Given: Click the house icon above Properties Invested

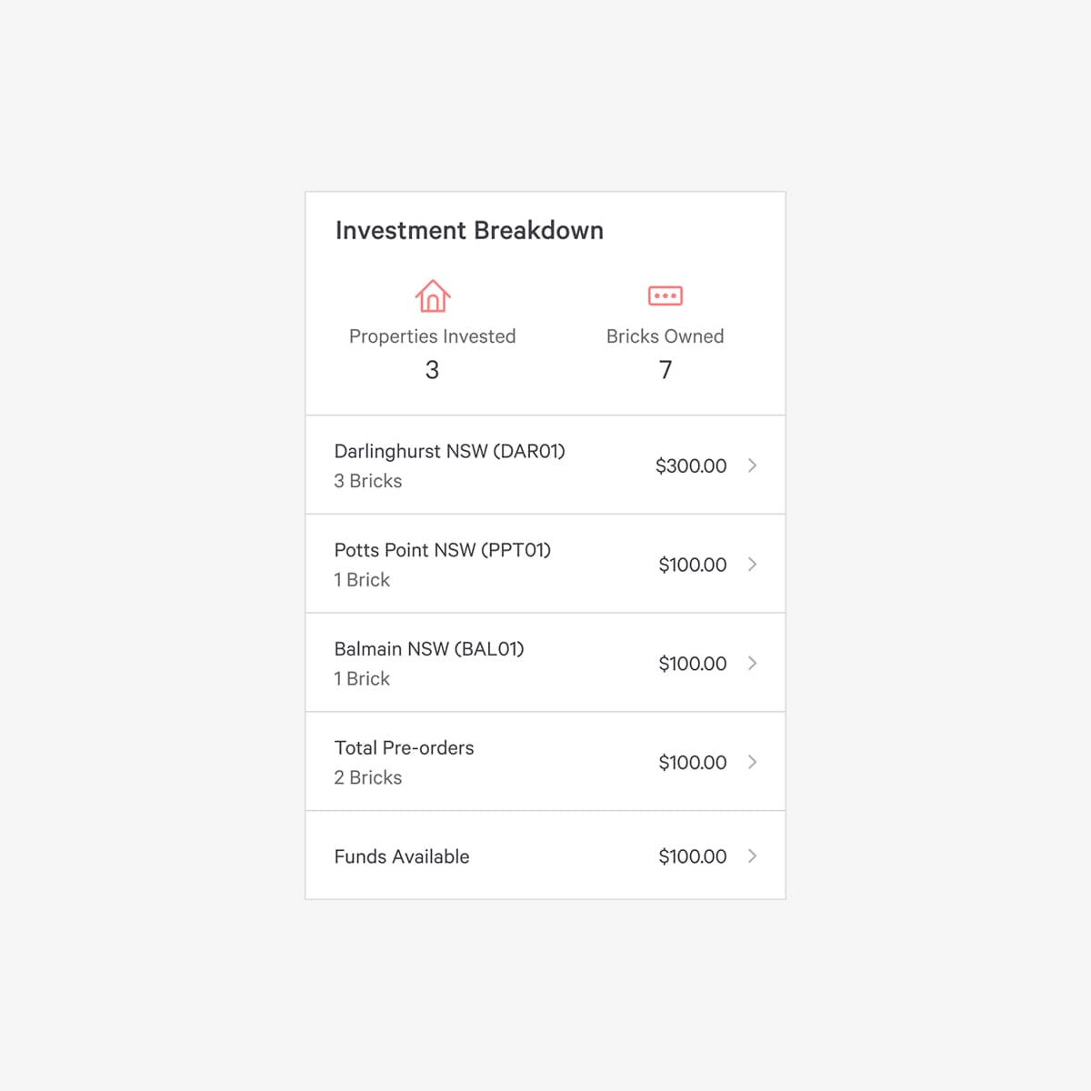Looking at the screenshot, I should click(433, 295).
